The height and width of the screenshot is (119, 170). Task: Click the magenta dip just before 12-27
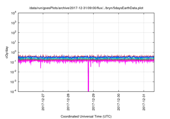(41, 65)
